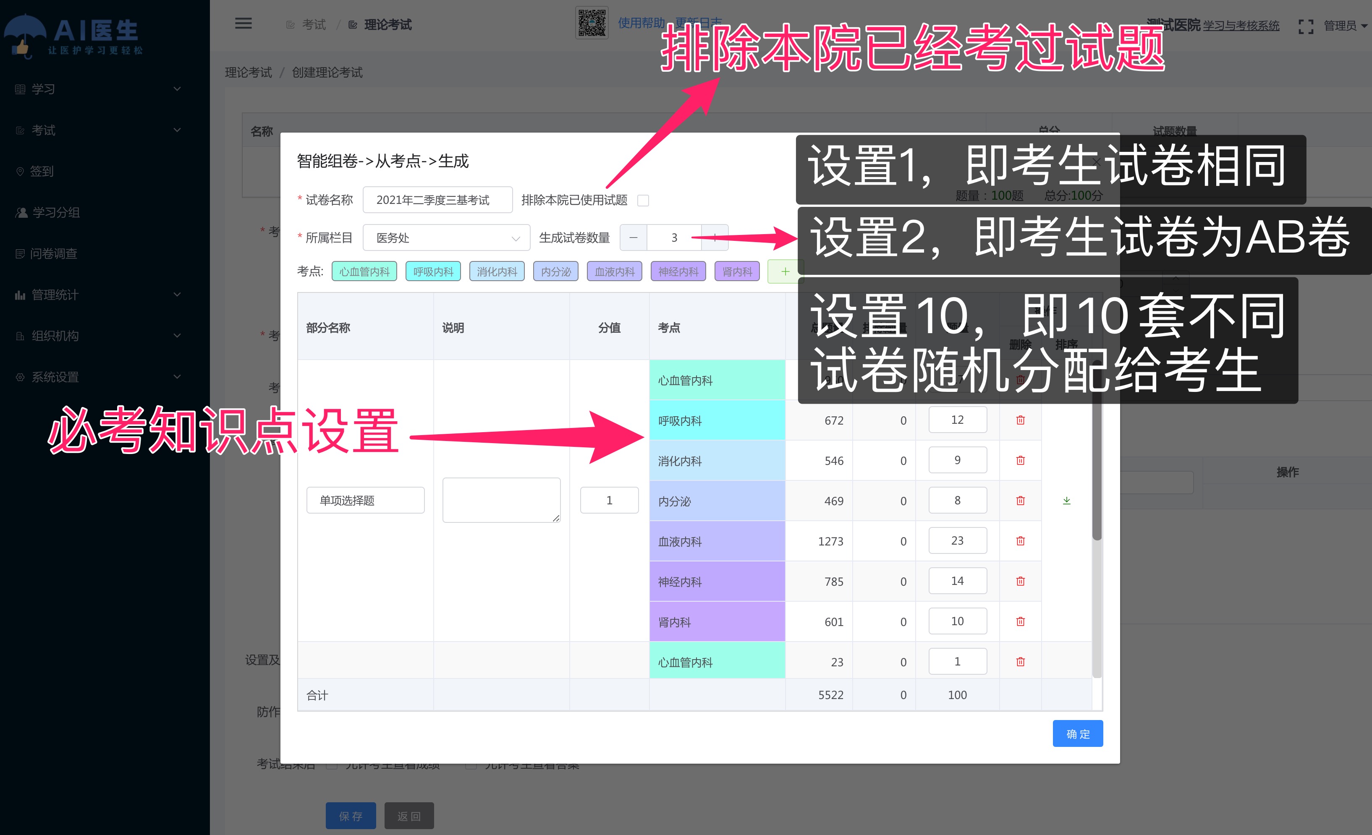Viewport: 1372px width, 835px height.
Task: Confirm dialog with 确定 button
Action: 1077,734
